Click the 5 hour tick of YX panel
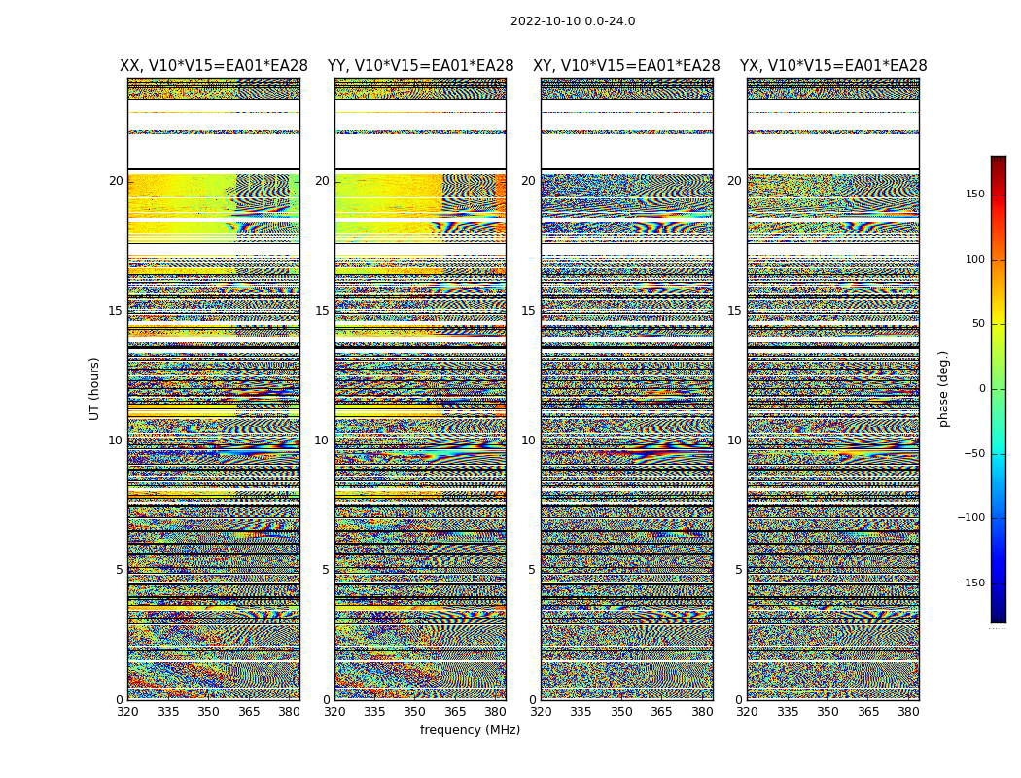Image resolution: width=1021 pixels, height=778 pixels. tap(738, 570)
